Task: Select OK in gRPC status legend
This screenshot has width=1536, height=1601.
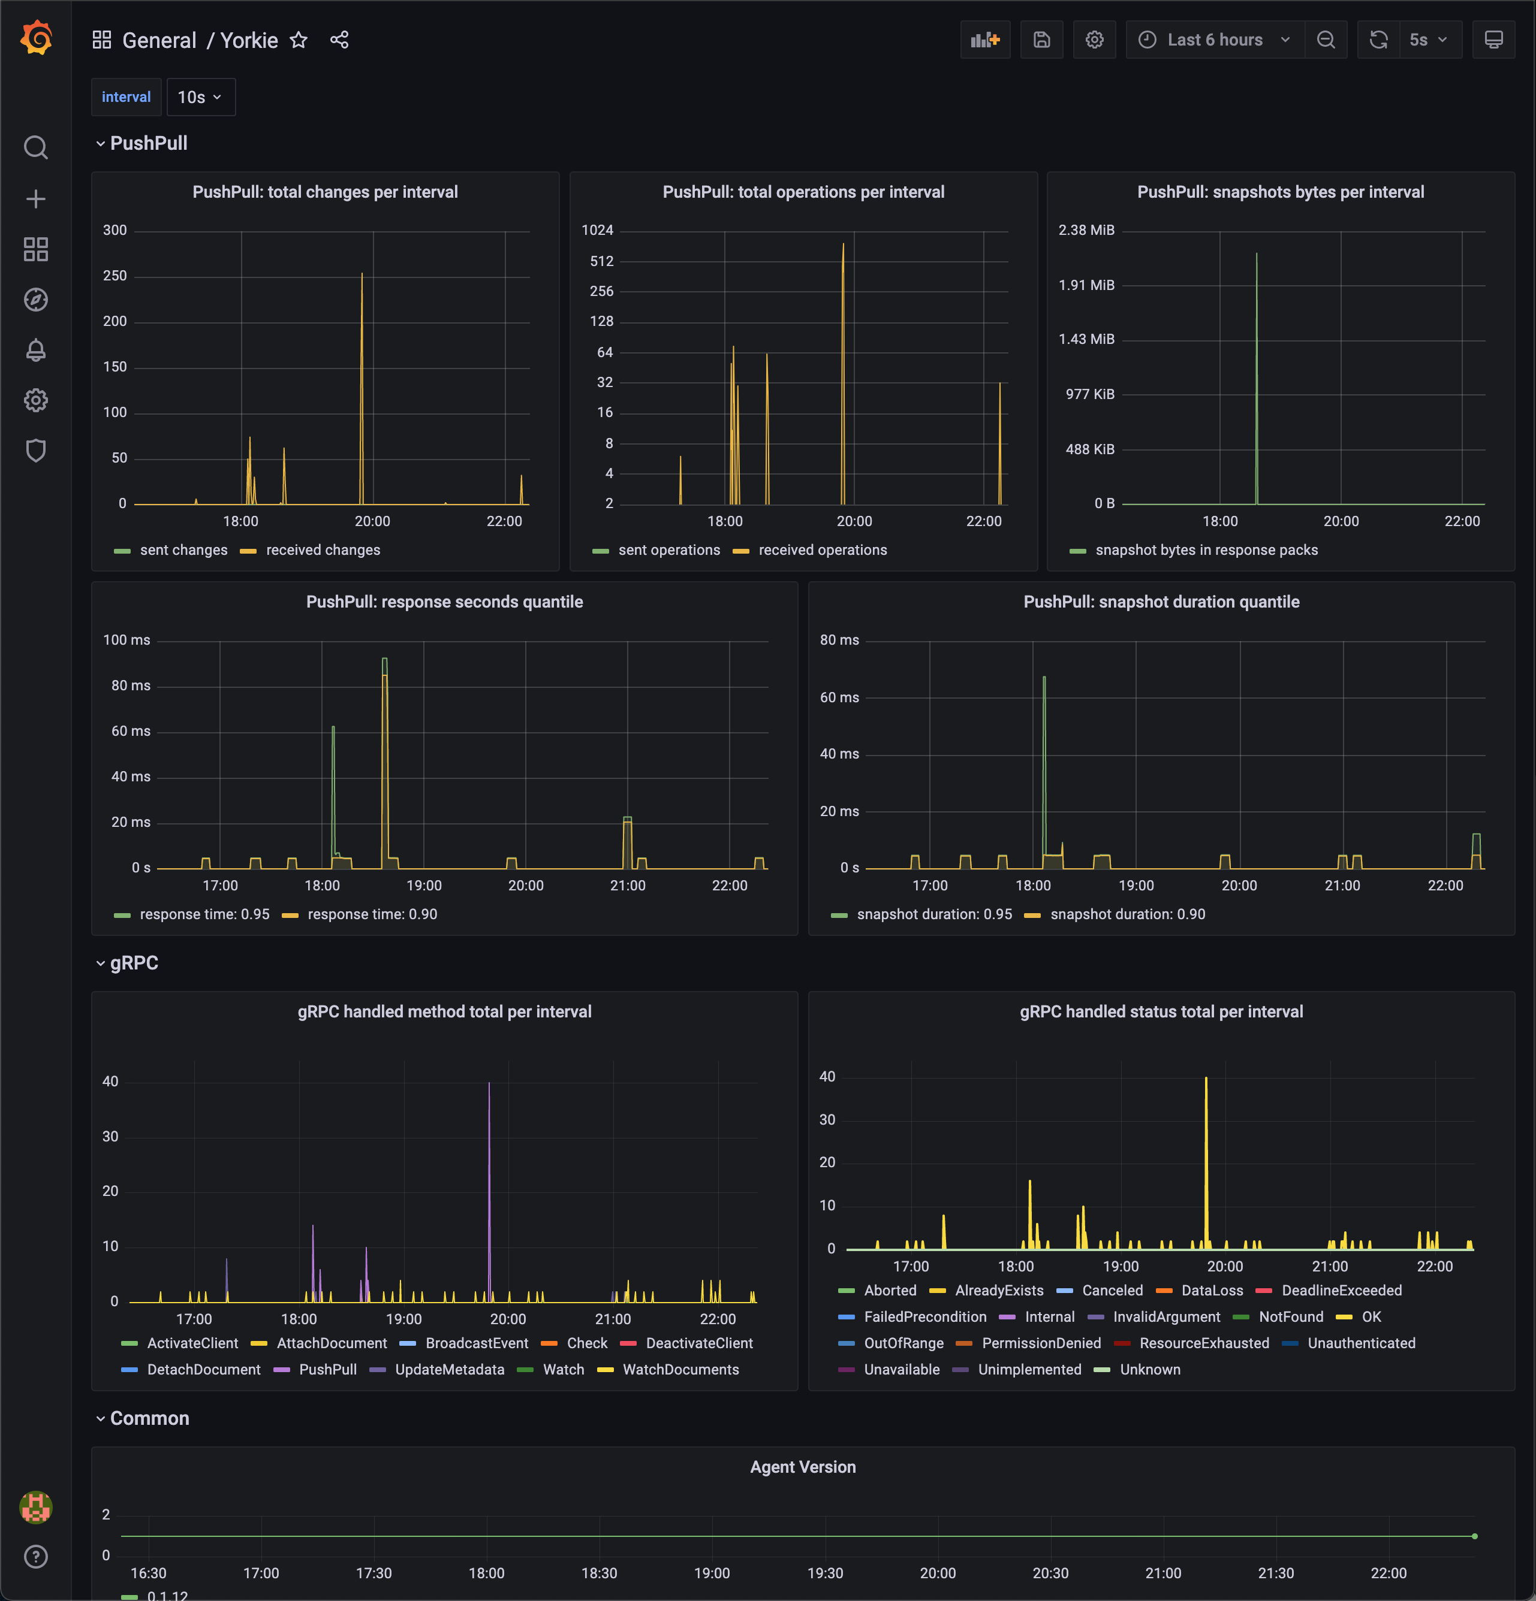Action: (1372, 1318)
